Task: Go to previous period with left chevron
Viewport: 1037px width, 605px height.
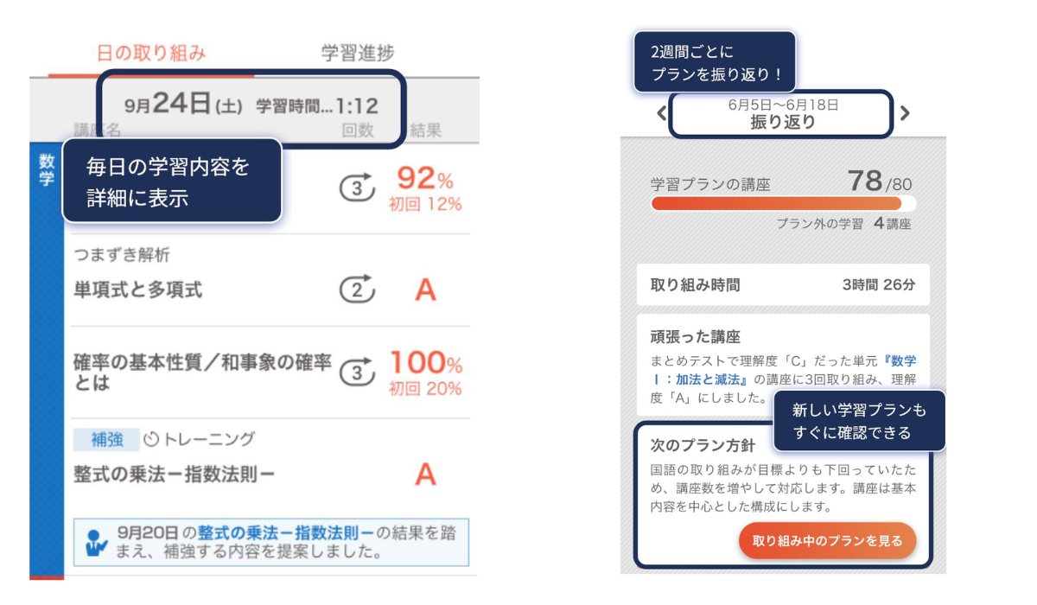Action: coord(661,112)
